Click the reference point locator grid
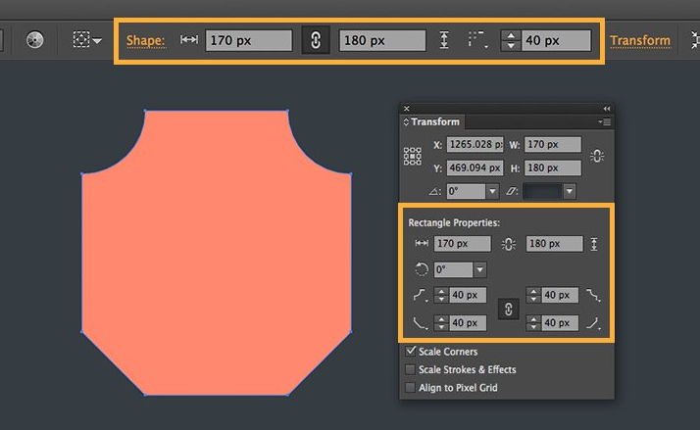Image resolution: width=700 pixels, height=430 pixels. [x=413, y=156]
